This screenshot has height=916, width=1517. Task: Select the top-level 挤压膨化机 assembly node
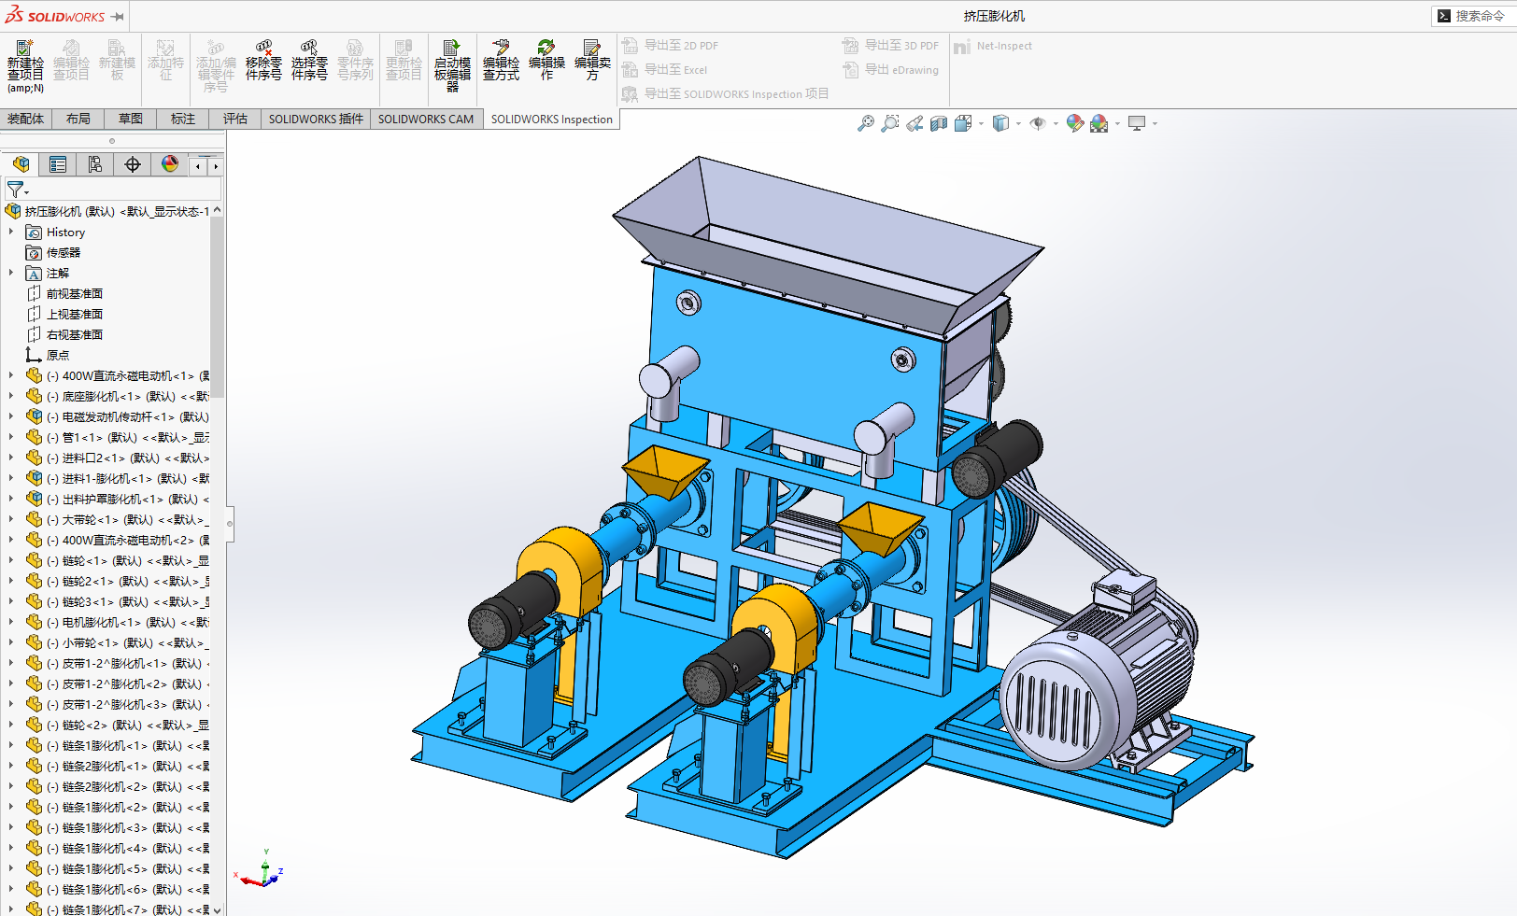click(107, 211)
